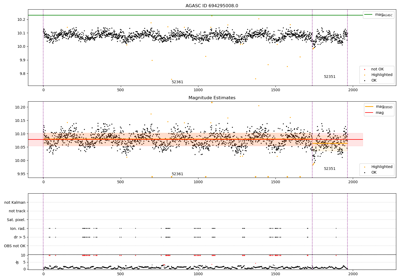Viewport: 400px width, 280px height.
Task: Click the 500 x-axis tick of the top plot
Action: (x=121, y=90)
